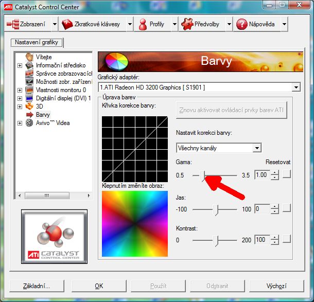Open Zkratkové klávesy hotkeys icon
The width and height of the screenshot is (314, 302).
(x=66, y=24)
